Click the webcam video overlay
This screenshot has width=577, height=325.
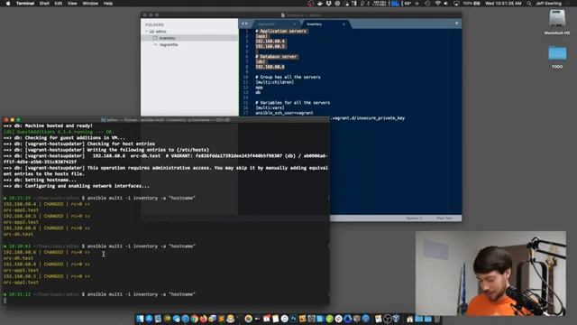(490, 273)
